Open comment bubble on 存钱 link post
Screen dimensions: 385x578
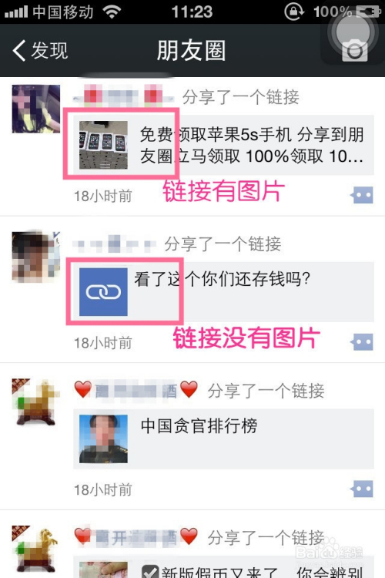point(361,342)
